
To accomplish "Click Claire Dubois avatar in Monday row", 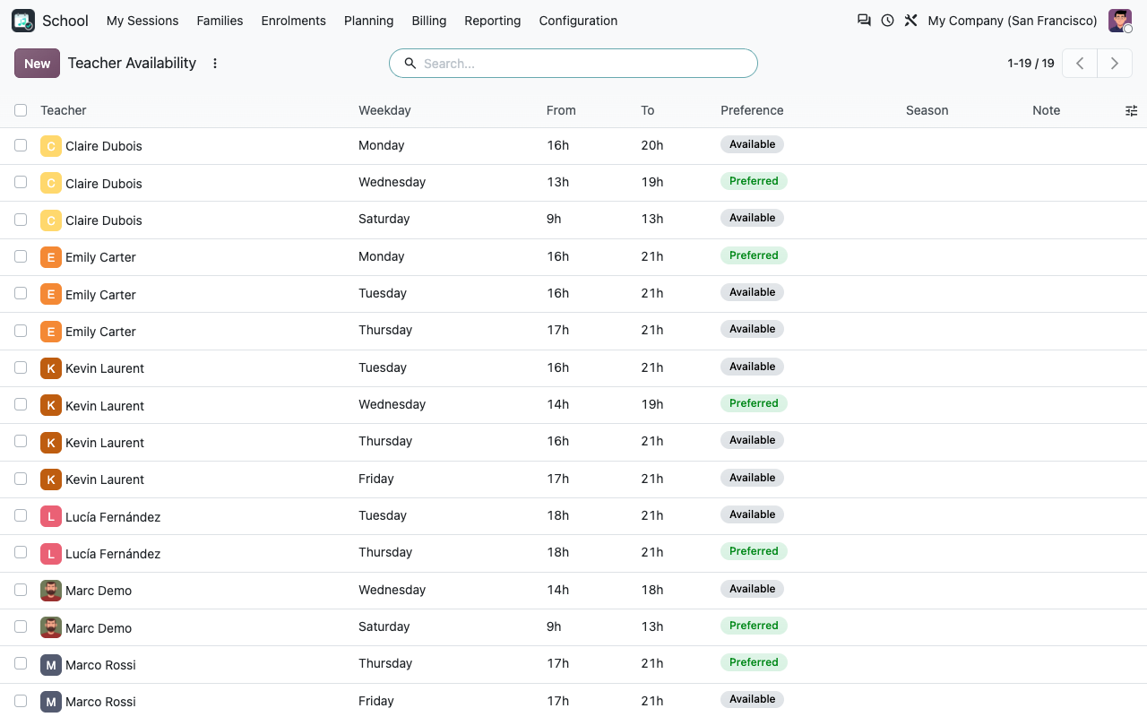I will coord(51,146).
